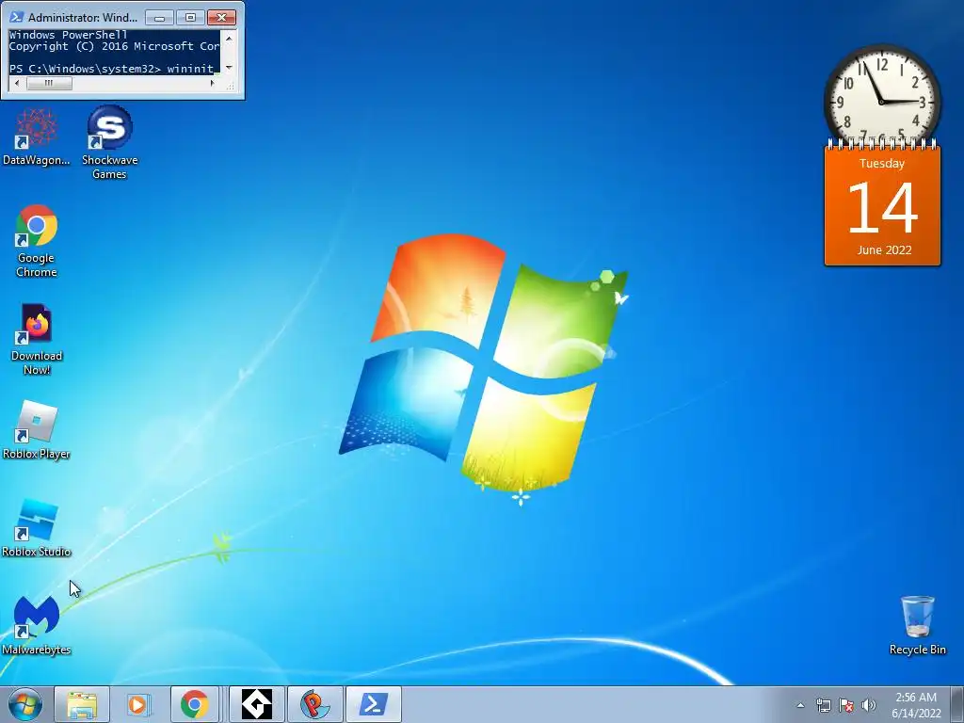This screenshot has width=964, height=723.
Task: Show hidden tray icons arrow
Action: pos(800,705)
